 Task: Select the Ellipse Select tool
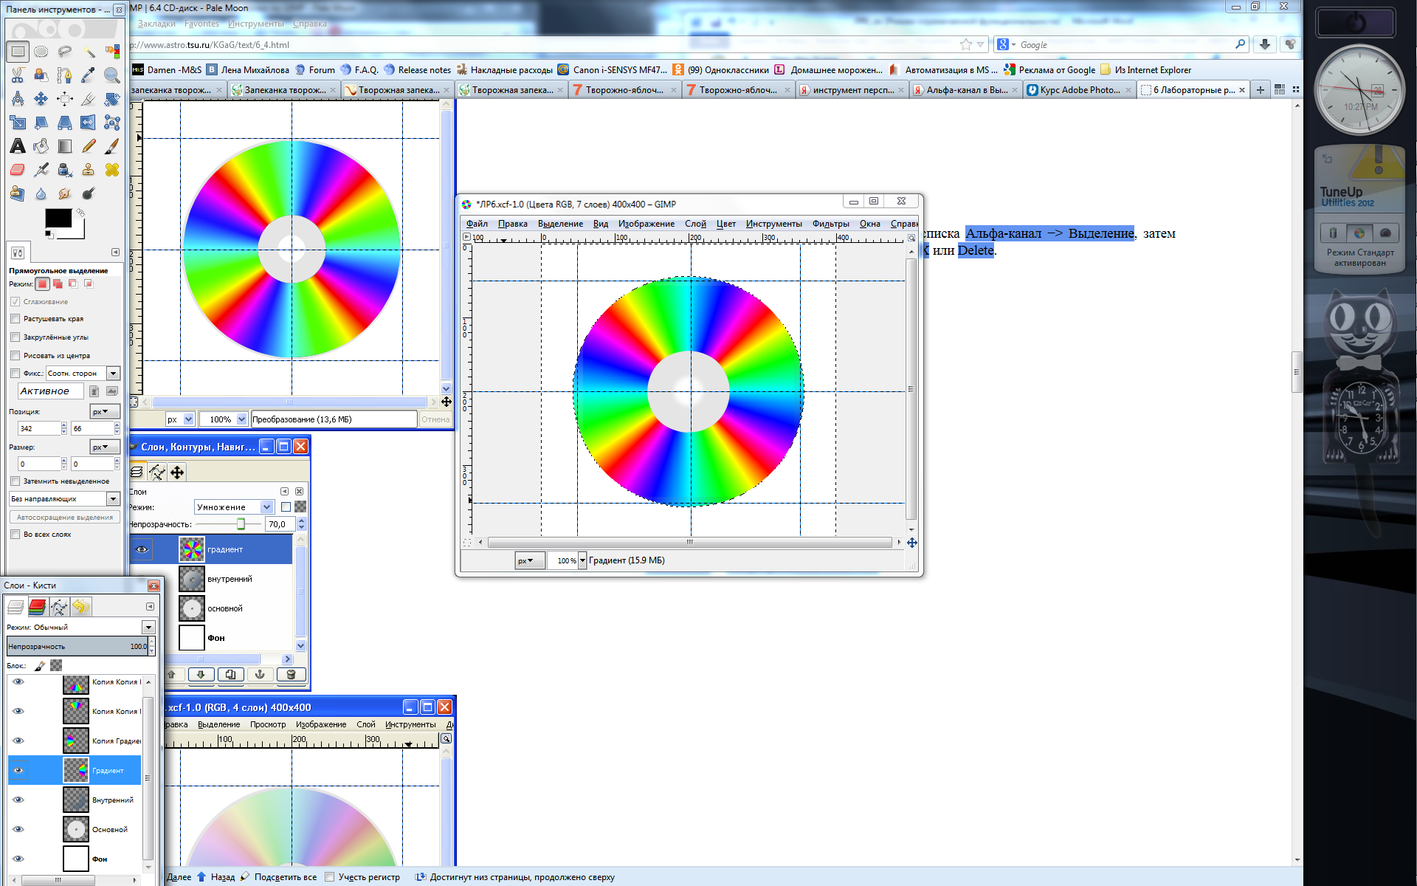pyautogui.click(x=41, y=52)
